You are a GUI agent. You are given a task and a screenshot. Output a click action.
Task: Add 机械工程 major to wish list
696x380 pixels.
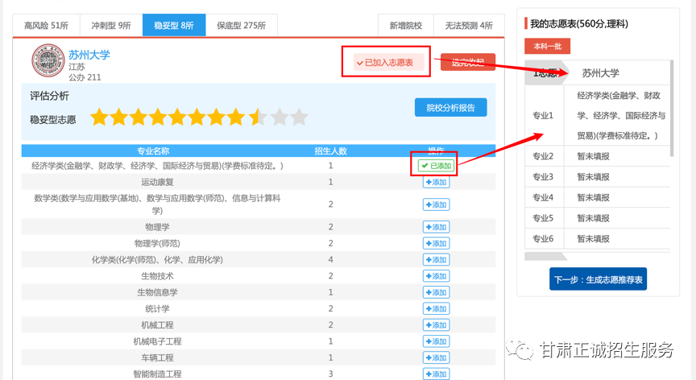[x=436, y=325]
